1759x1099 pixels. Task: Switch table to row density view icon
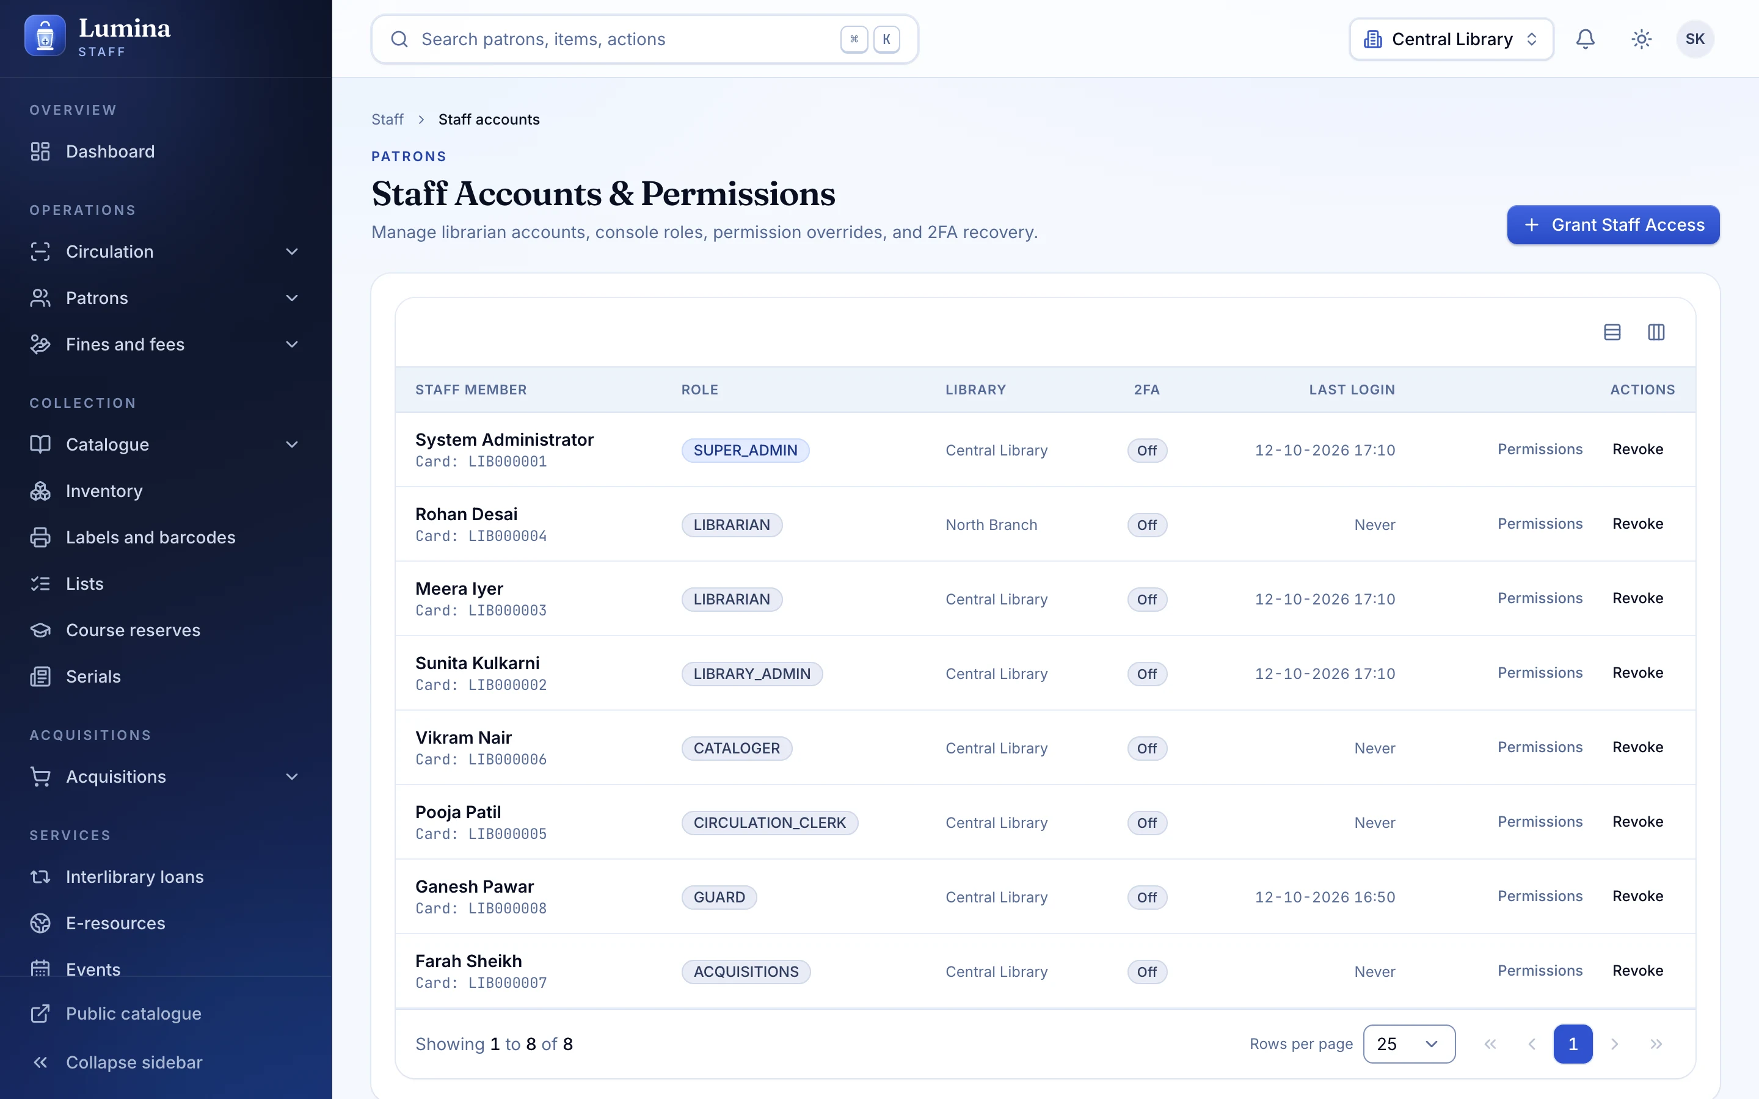[1612, 332]
